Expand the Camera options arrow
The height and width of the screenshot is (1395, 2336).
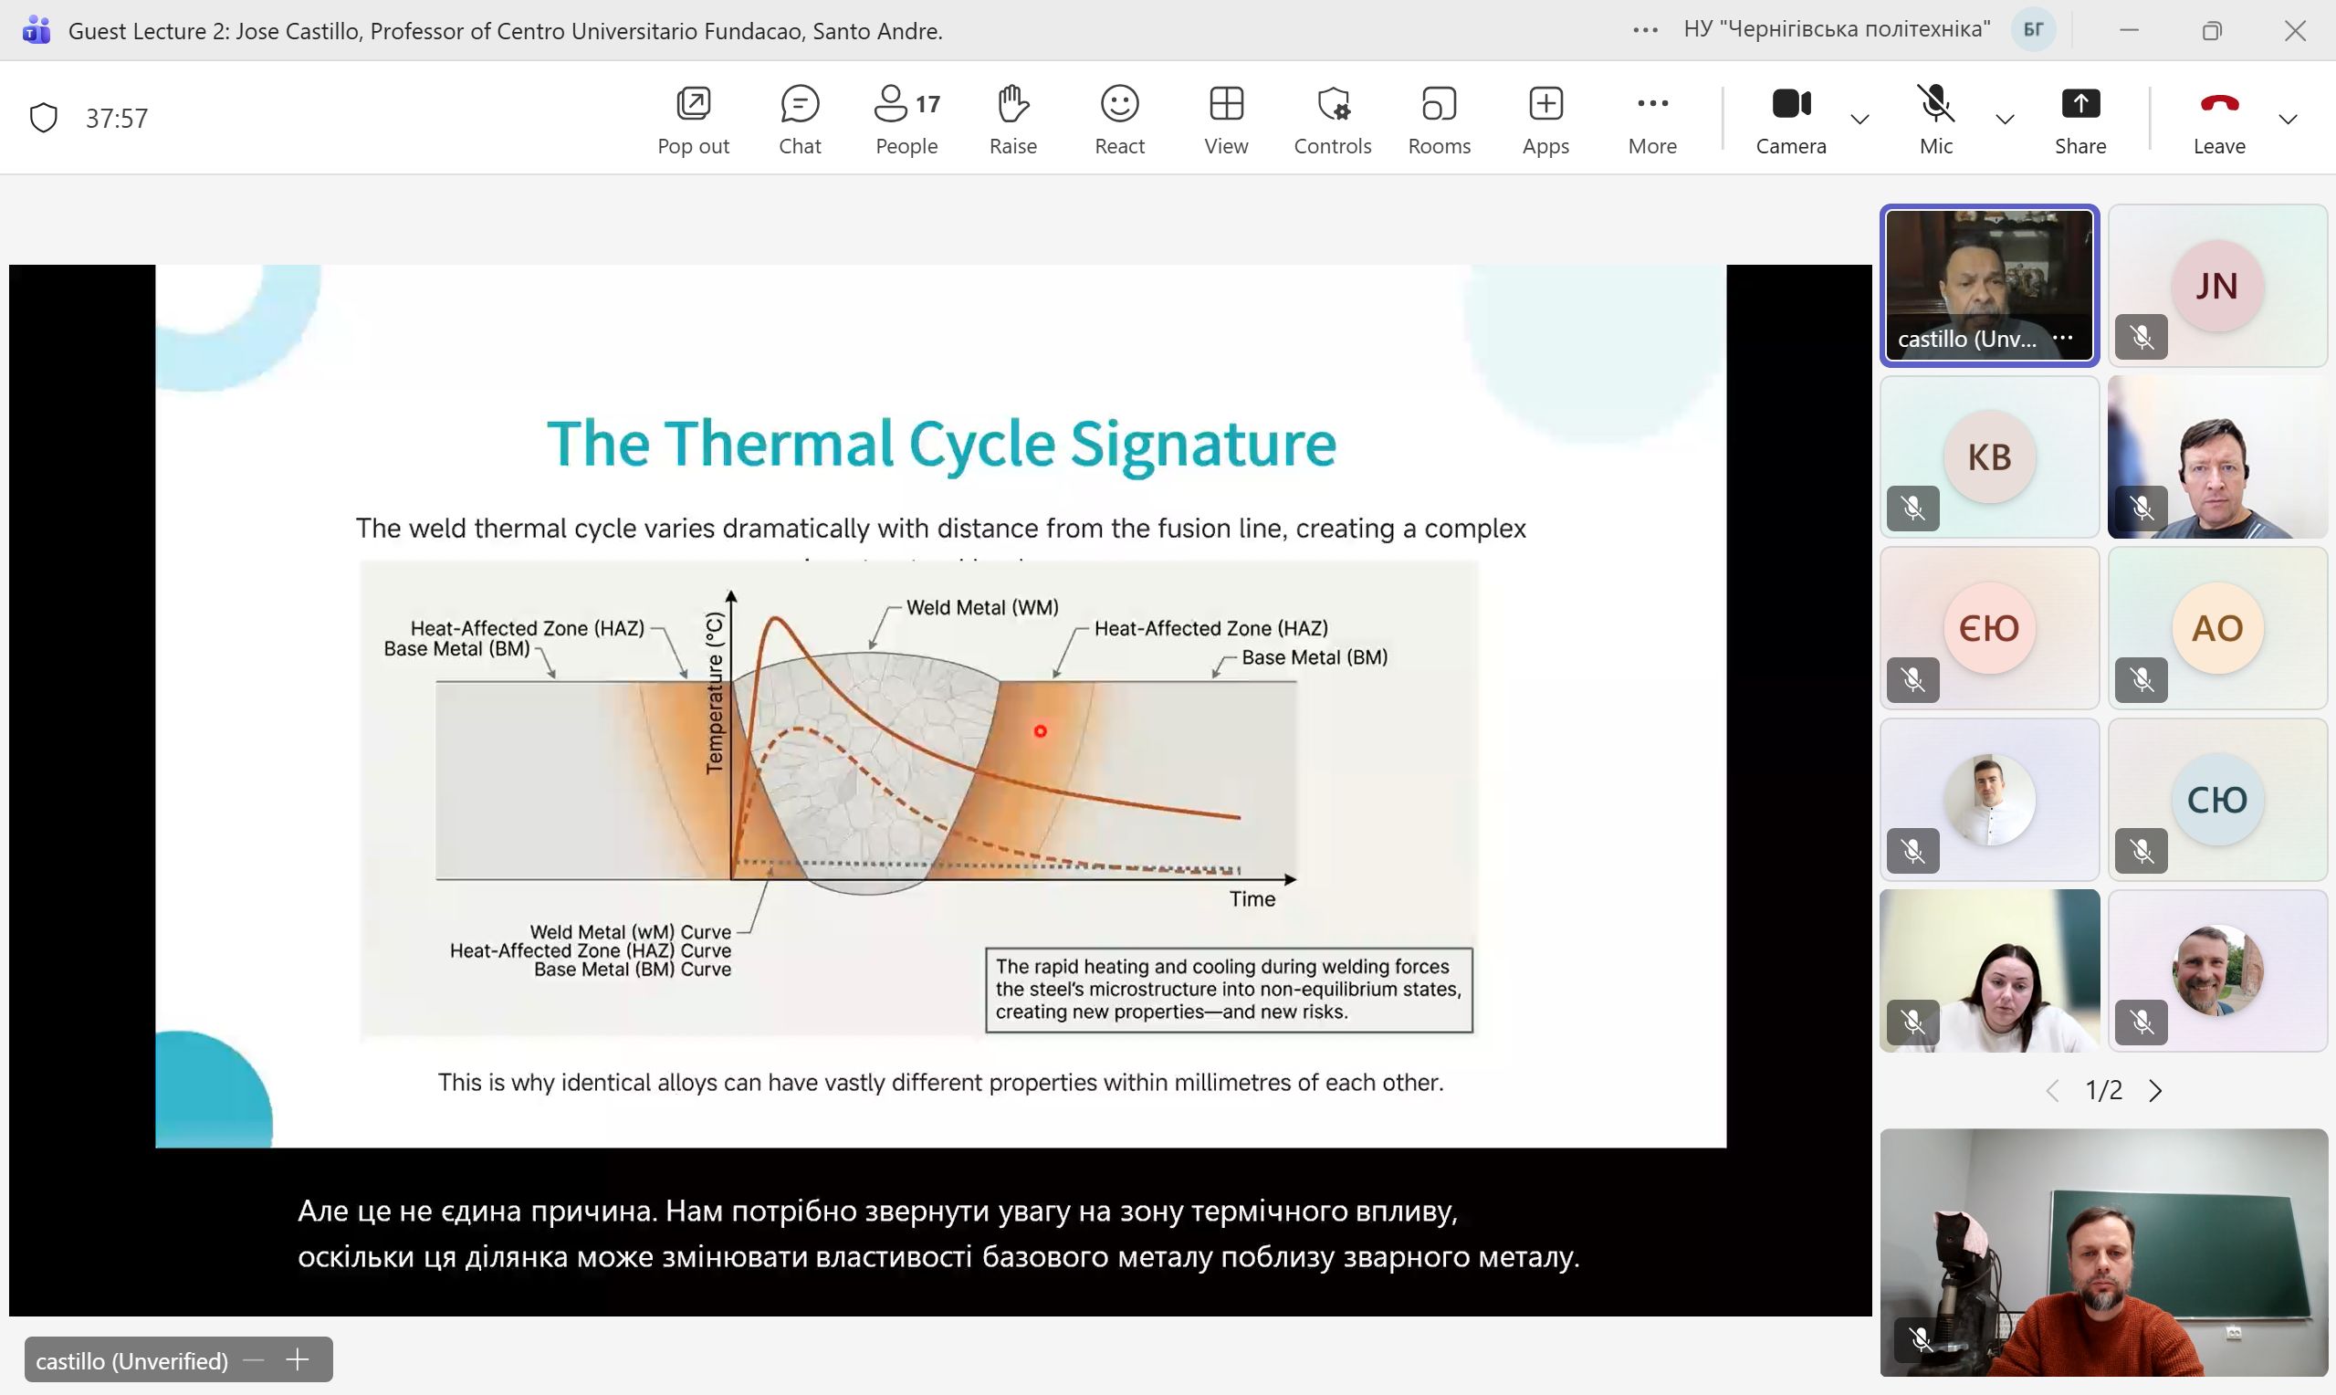(1859, 120)
